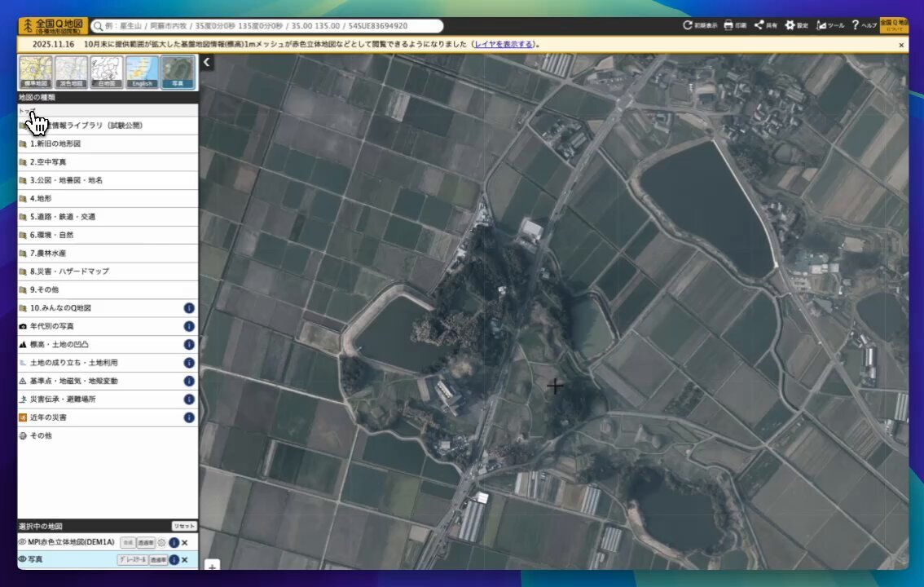Select 近年の災害 category
The height and width of the screenshot is (587, 924).
(48, 417)
